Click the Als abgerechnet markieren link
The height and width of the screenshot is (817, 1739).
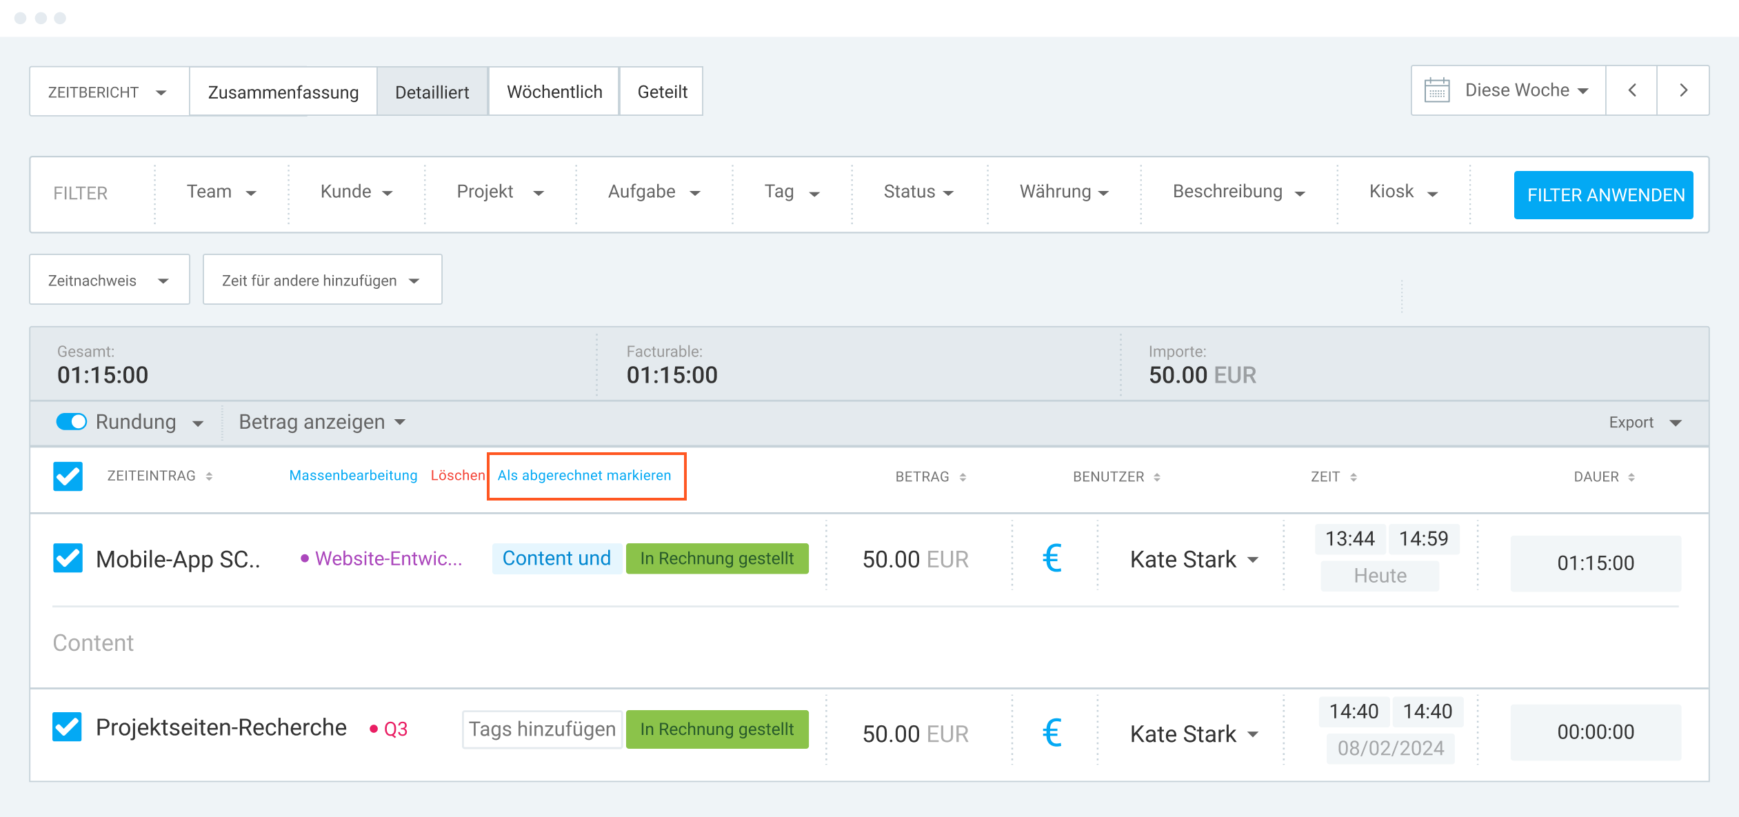click(584, 476)
